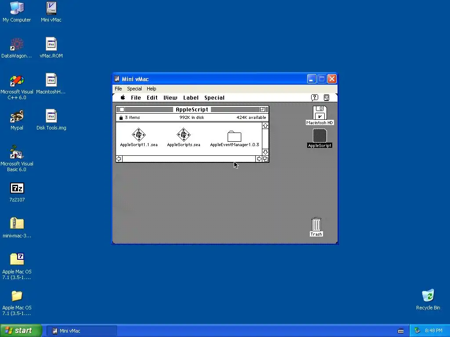Screen dimensions: 450x337
Task: Select the AppleScript1.1.sea file icon
Action: pos(138,135)
